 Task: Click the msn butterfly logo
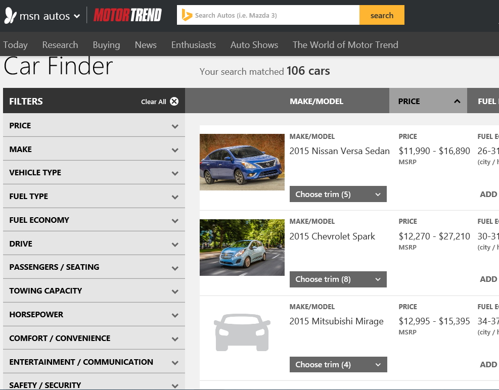[10, 15]
